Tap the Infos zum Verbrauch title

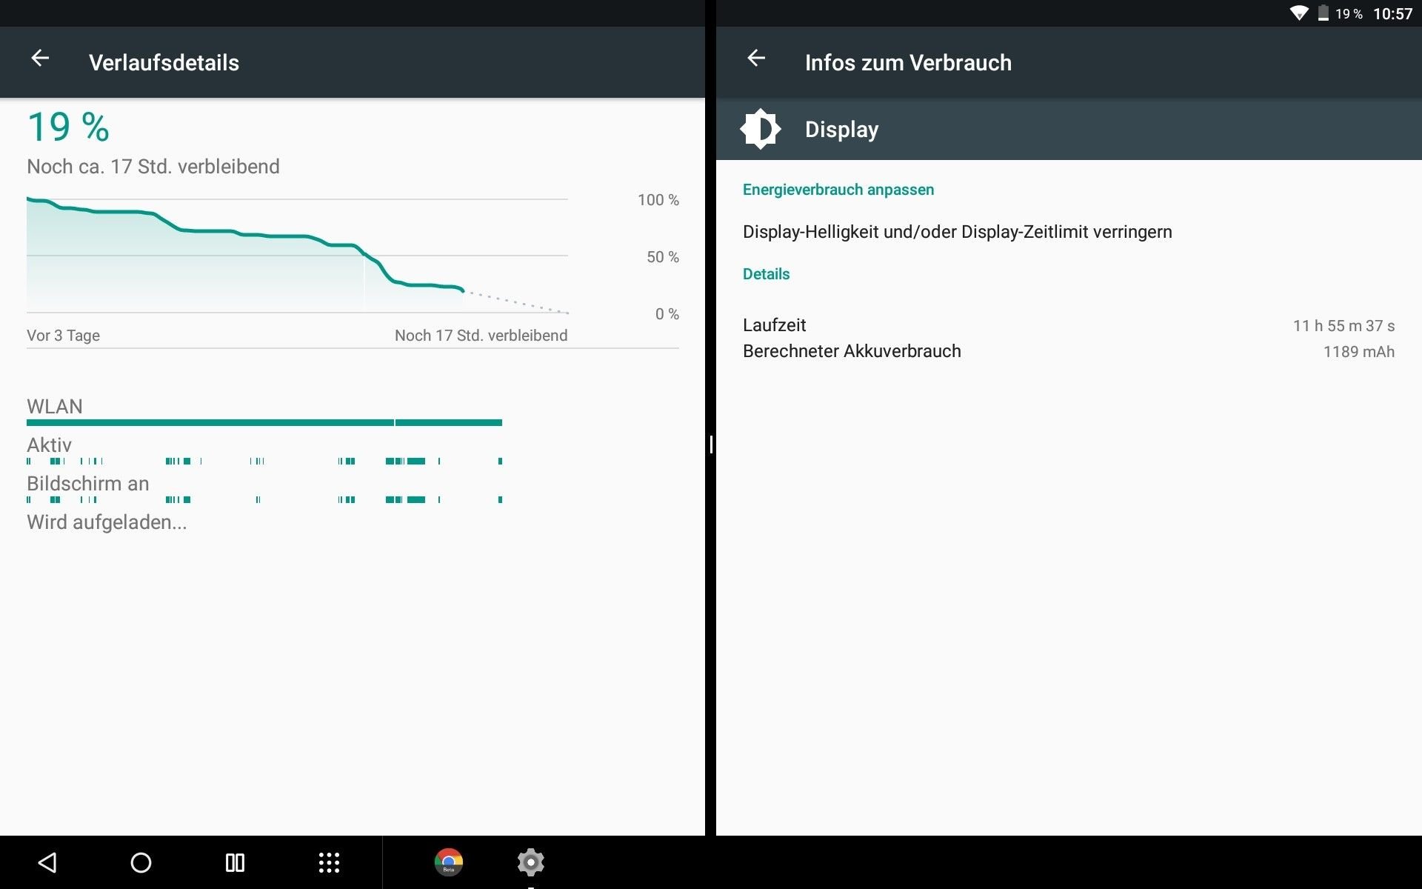[908, 63]
